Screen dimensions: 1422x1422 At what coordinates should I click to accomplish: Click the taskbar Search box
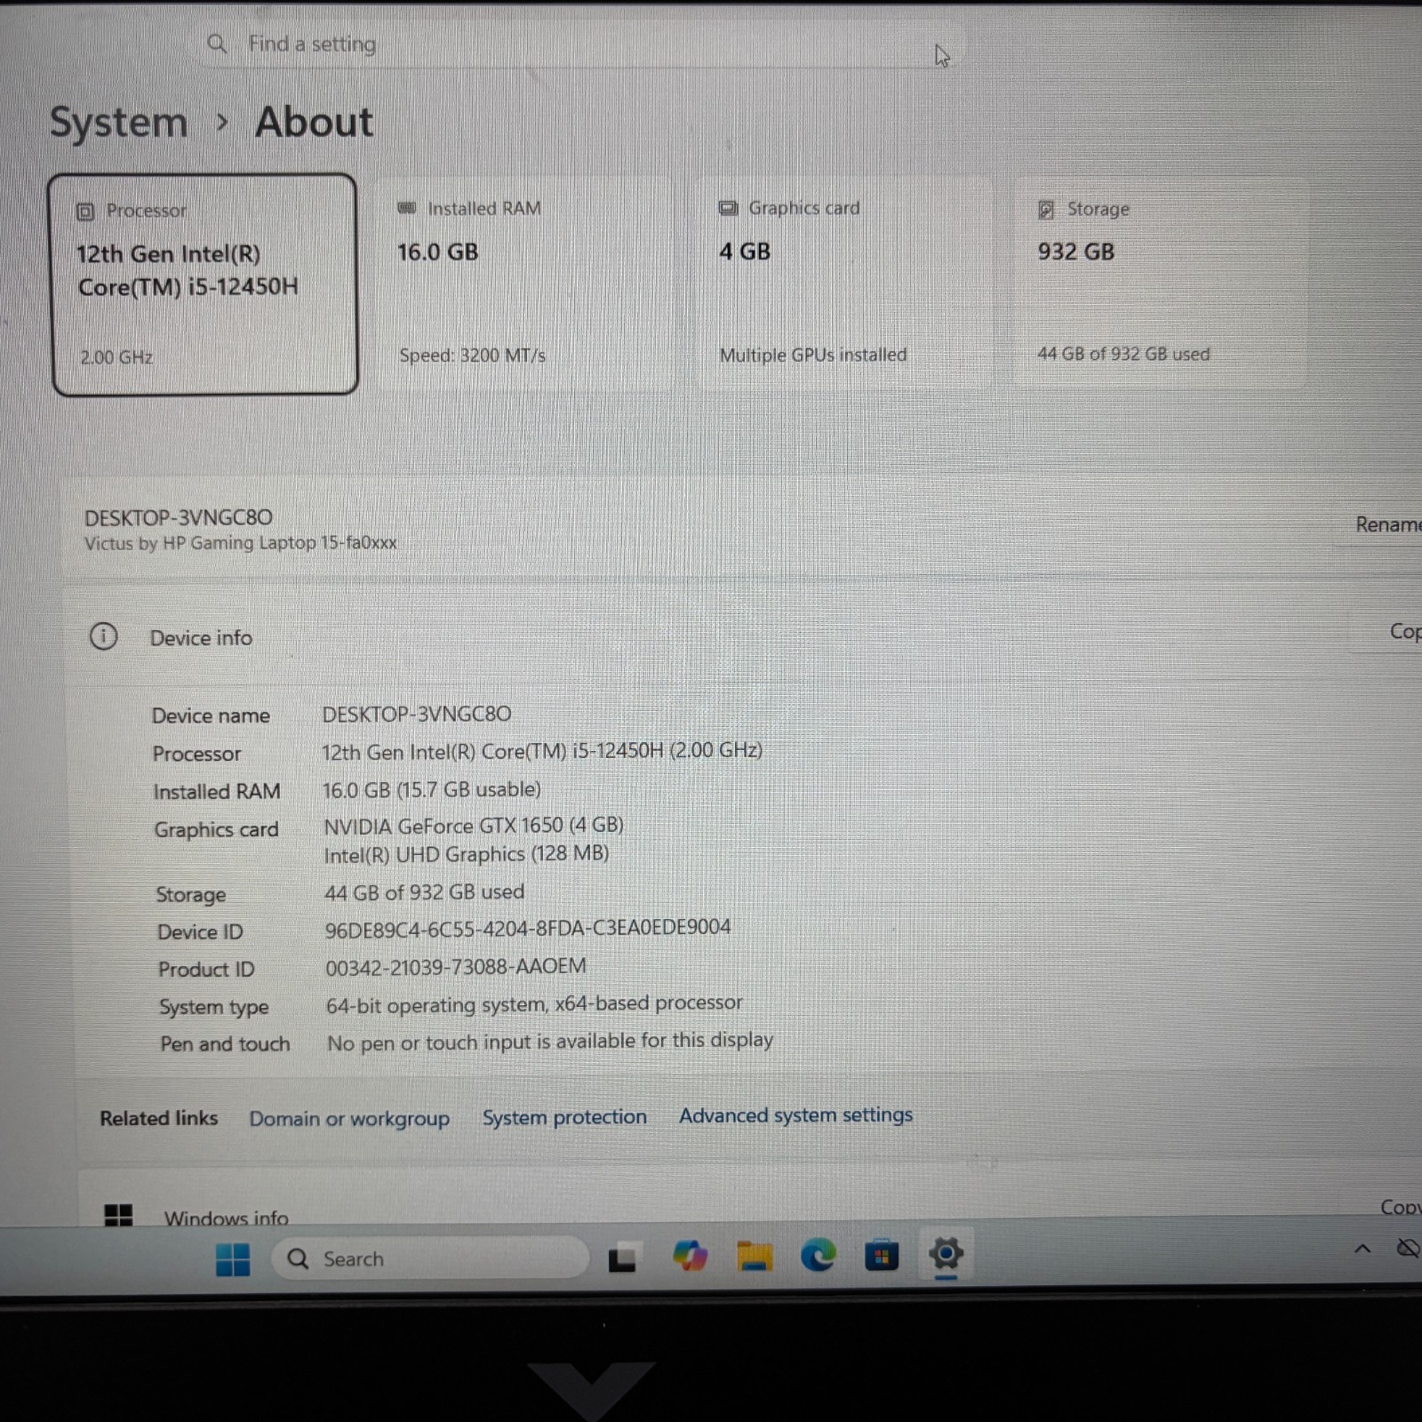pos(430,1258)
